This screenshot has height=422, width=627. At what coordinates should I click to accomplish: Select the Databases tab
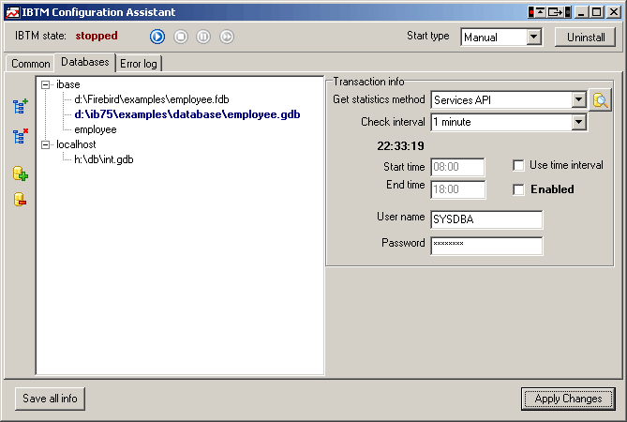click(x=84, y=62)
